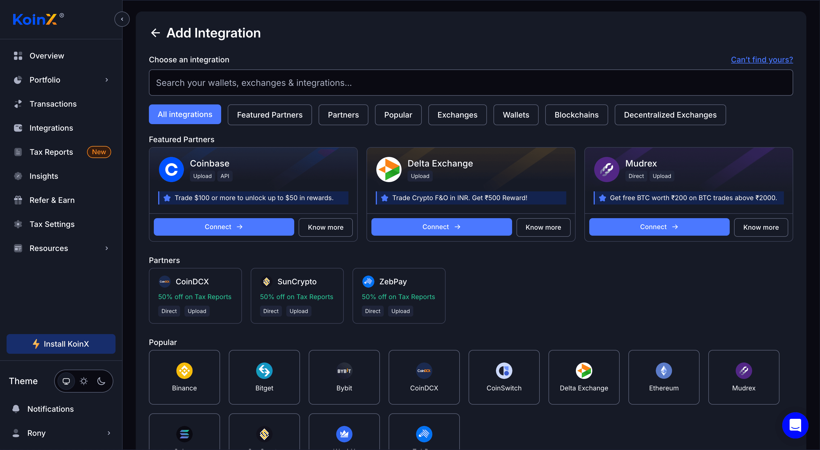Switch theme to dark mode
The image size is (820, 450).
point(101,381)
